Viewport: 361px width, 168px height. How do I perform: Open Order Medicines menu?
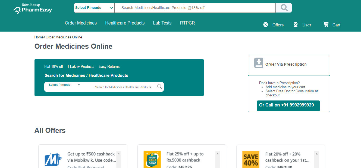pyautogui.click(x=81, y=23)
